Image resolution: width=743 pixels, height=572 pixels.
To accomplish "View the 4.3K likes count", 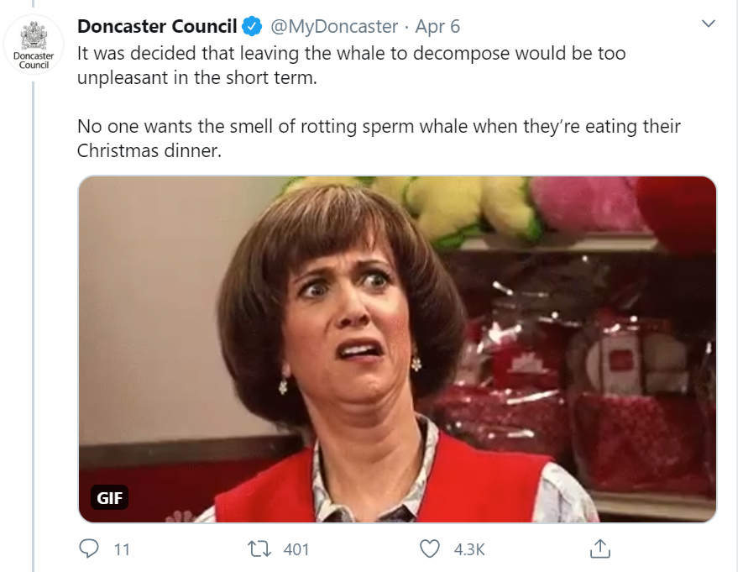I will pyautogui.click(x=469, y=549).
